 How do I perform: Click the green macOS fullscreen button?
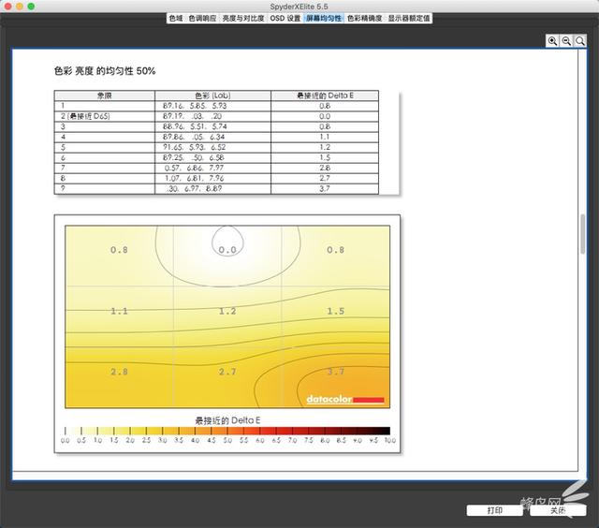click(x=31, y=7)
